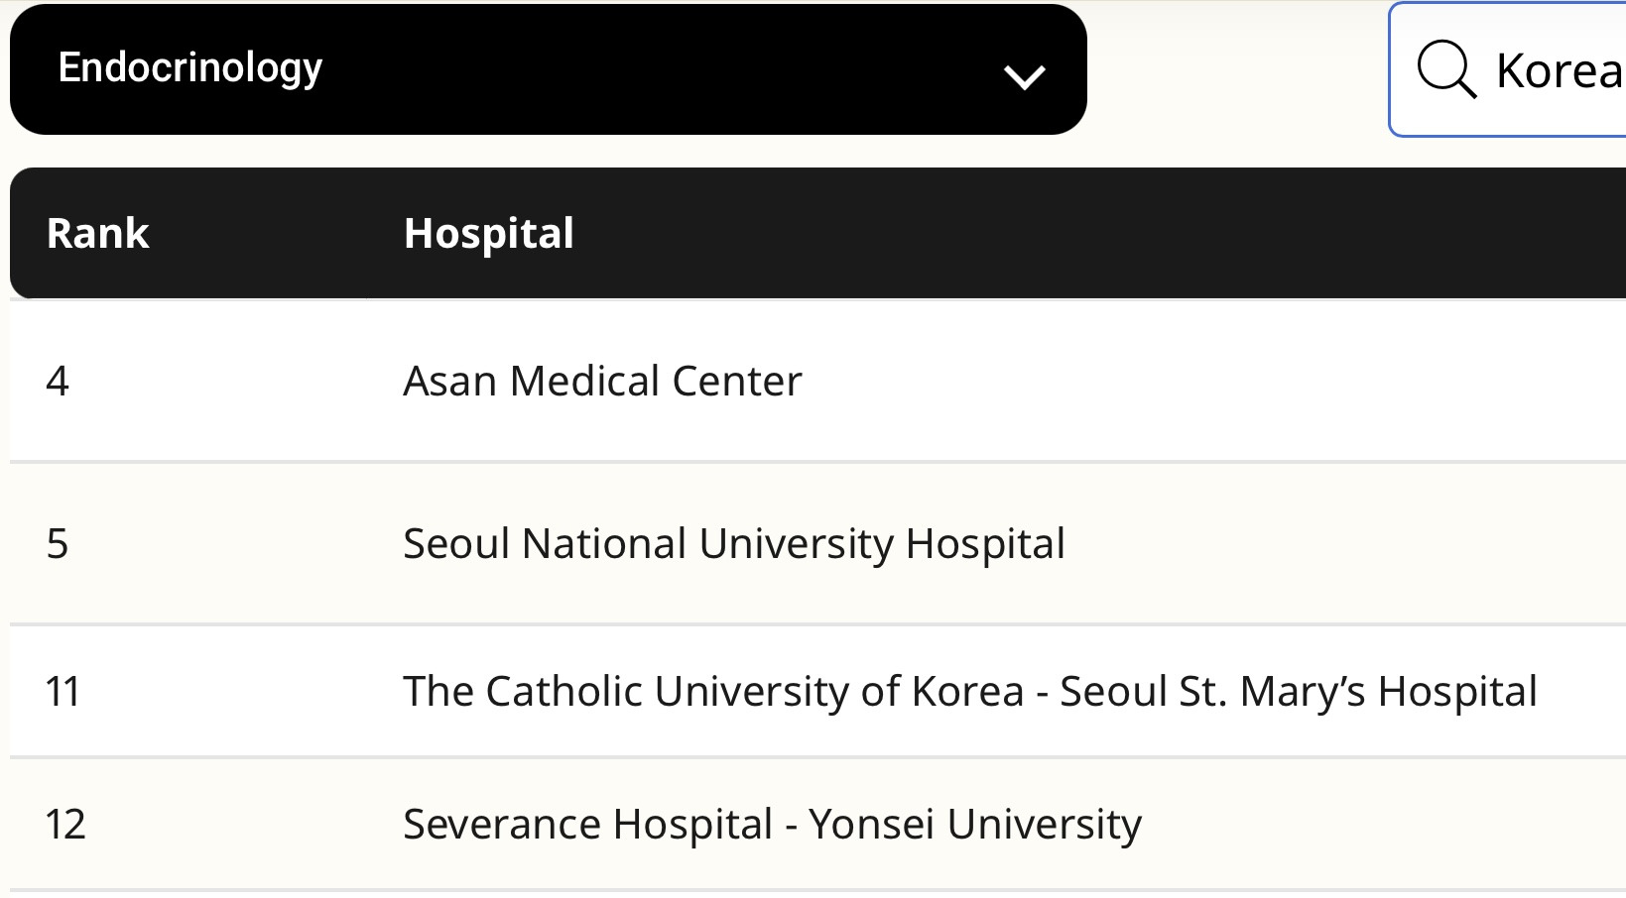This screenshot has width=1626, height=898.
Task: Open the Endocrinology specialty dropdown
Action: pos(548,69)
